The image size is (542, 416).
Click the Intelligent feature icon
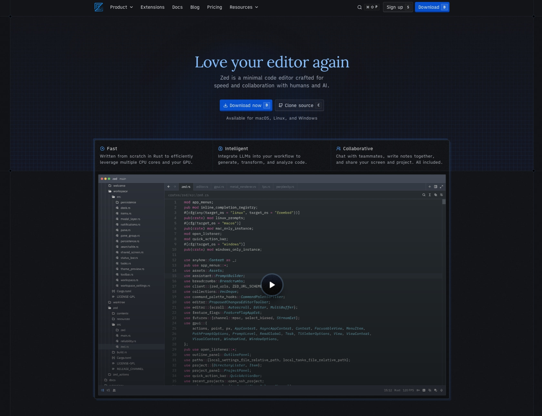(220, 149)
